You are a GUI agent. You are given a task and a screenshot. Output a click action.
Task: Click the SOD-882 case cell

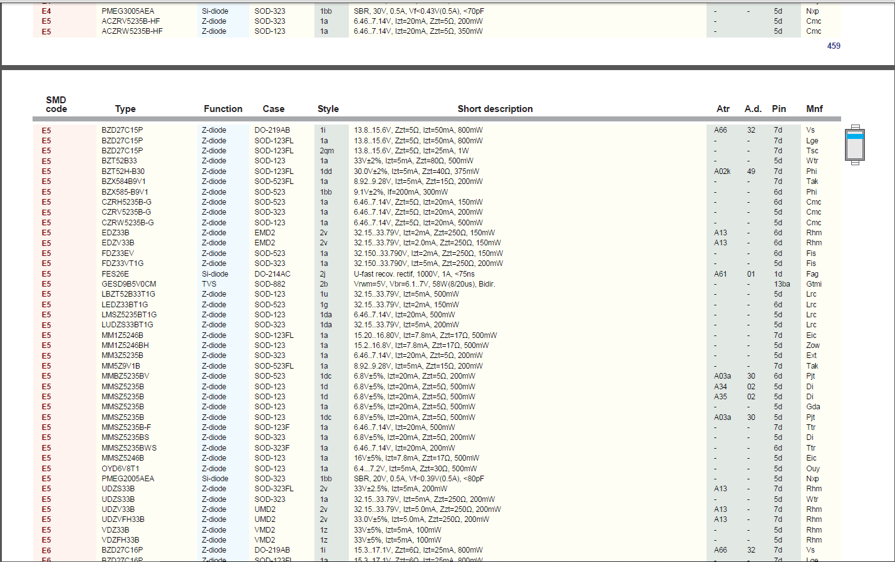[270, 284]
